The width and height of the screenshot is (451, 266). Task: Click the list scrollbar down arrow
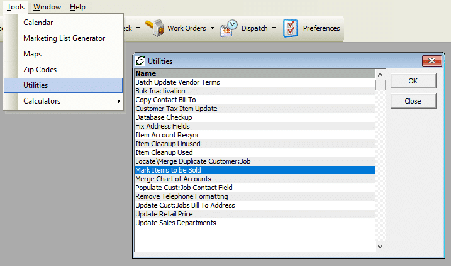coord(381,246)
